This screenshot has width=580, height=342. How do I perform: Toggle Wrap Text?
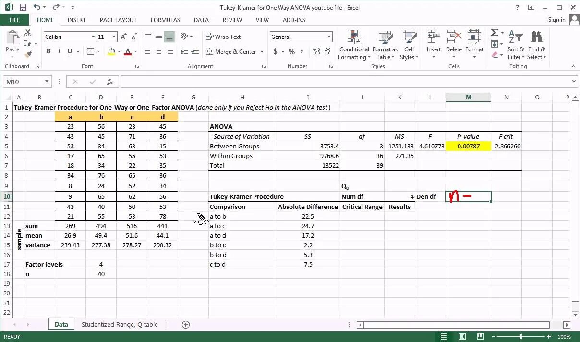(x=223, y=37)
